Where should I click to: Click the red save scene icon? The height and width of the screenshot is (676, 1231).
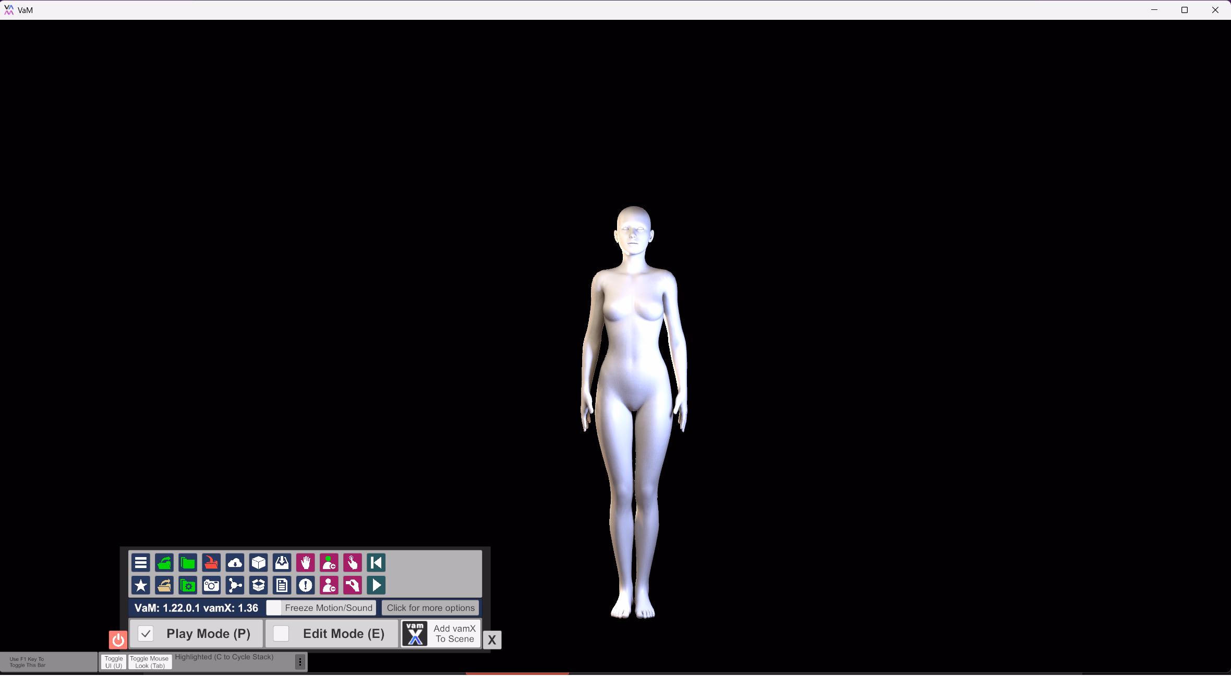tap(211, 563)
